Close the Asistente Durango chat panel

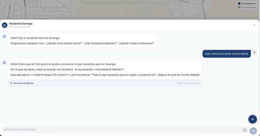point(254,25)
